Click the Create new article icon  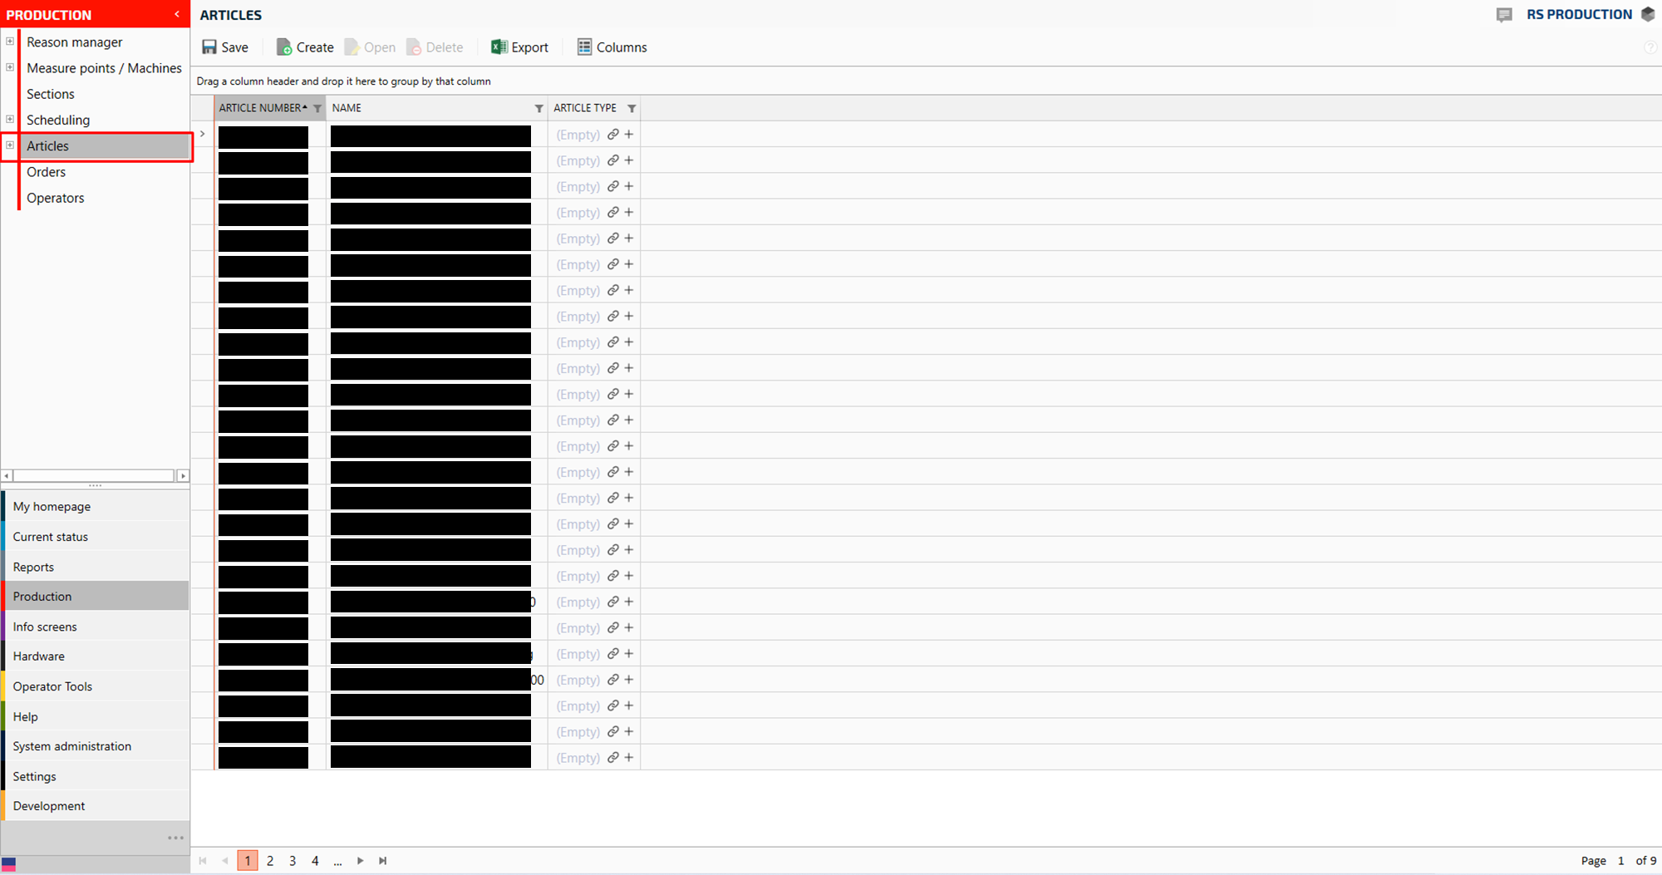click(x=284, y=47)
